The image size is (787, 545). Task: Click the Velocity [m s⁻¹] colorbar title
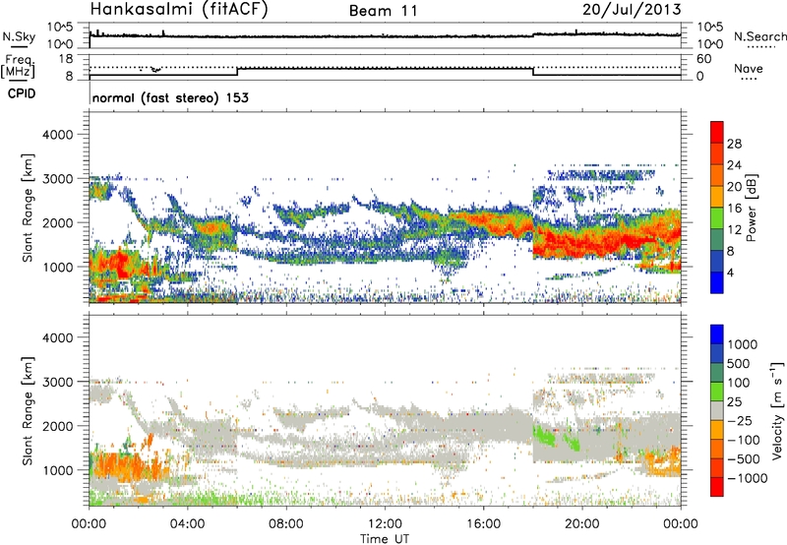777,410
